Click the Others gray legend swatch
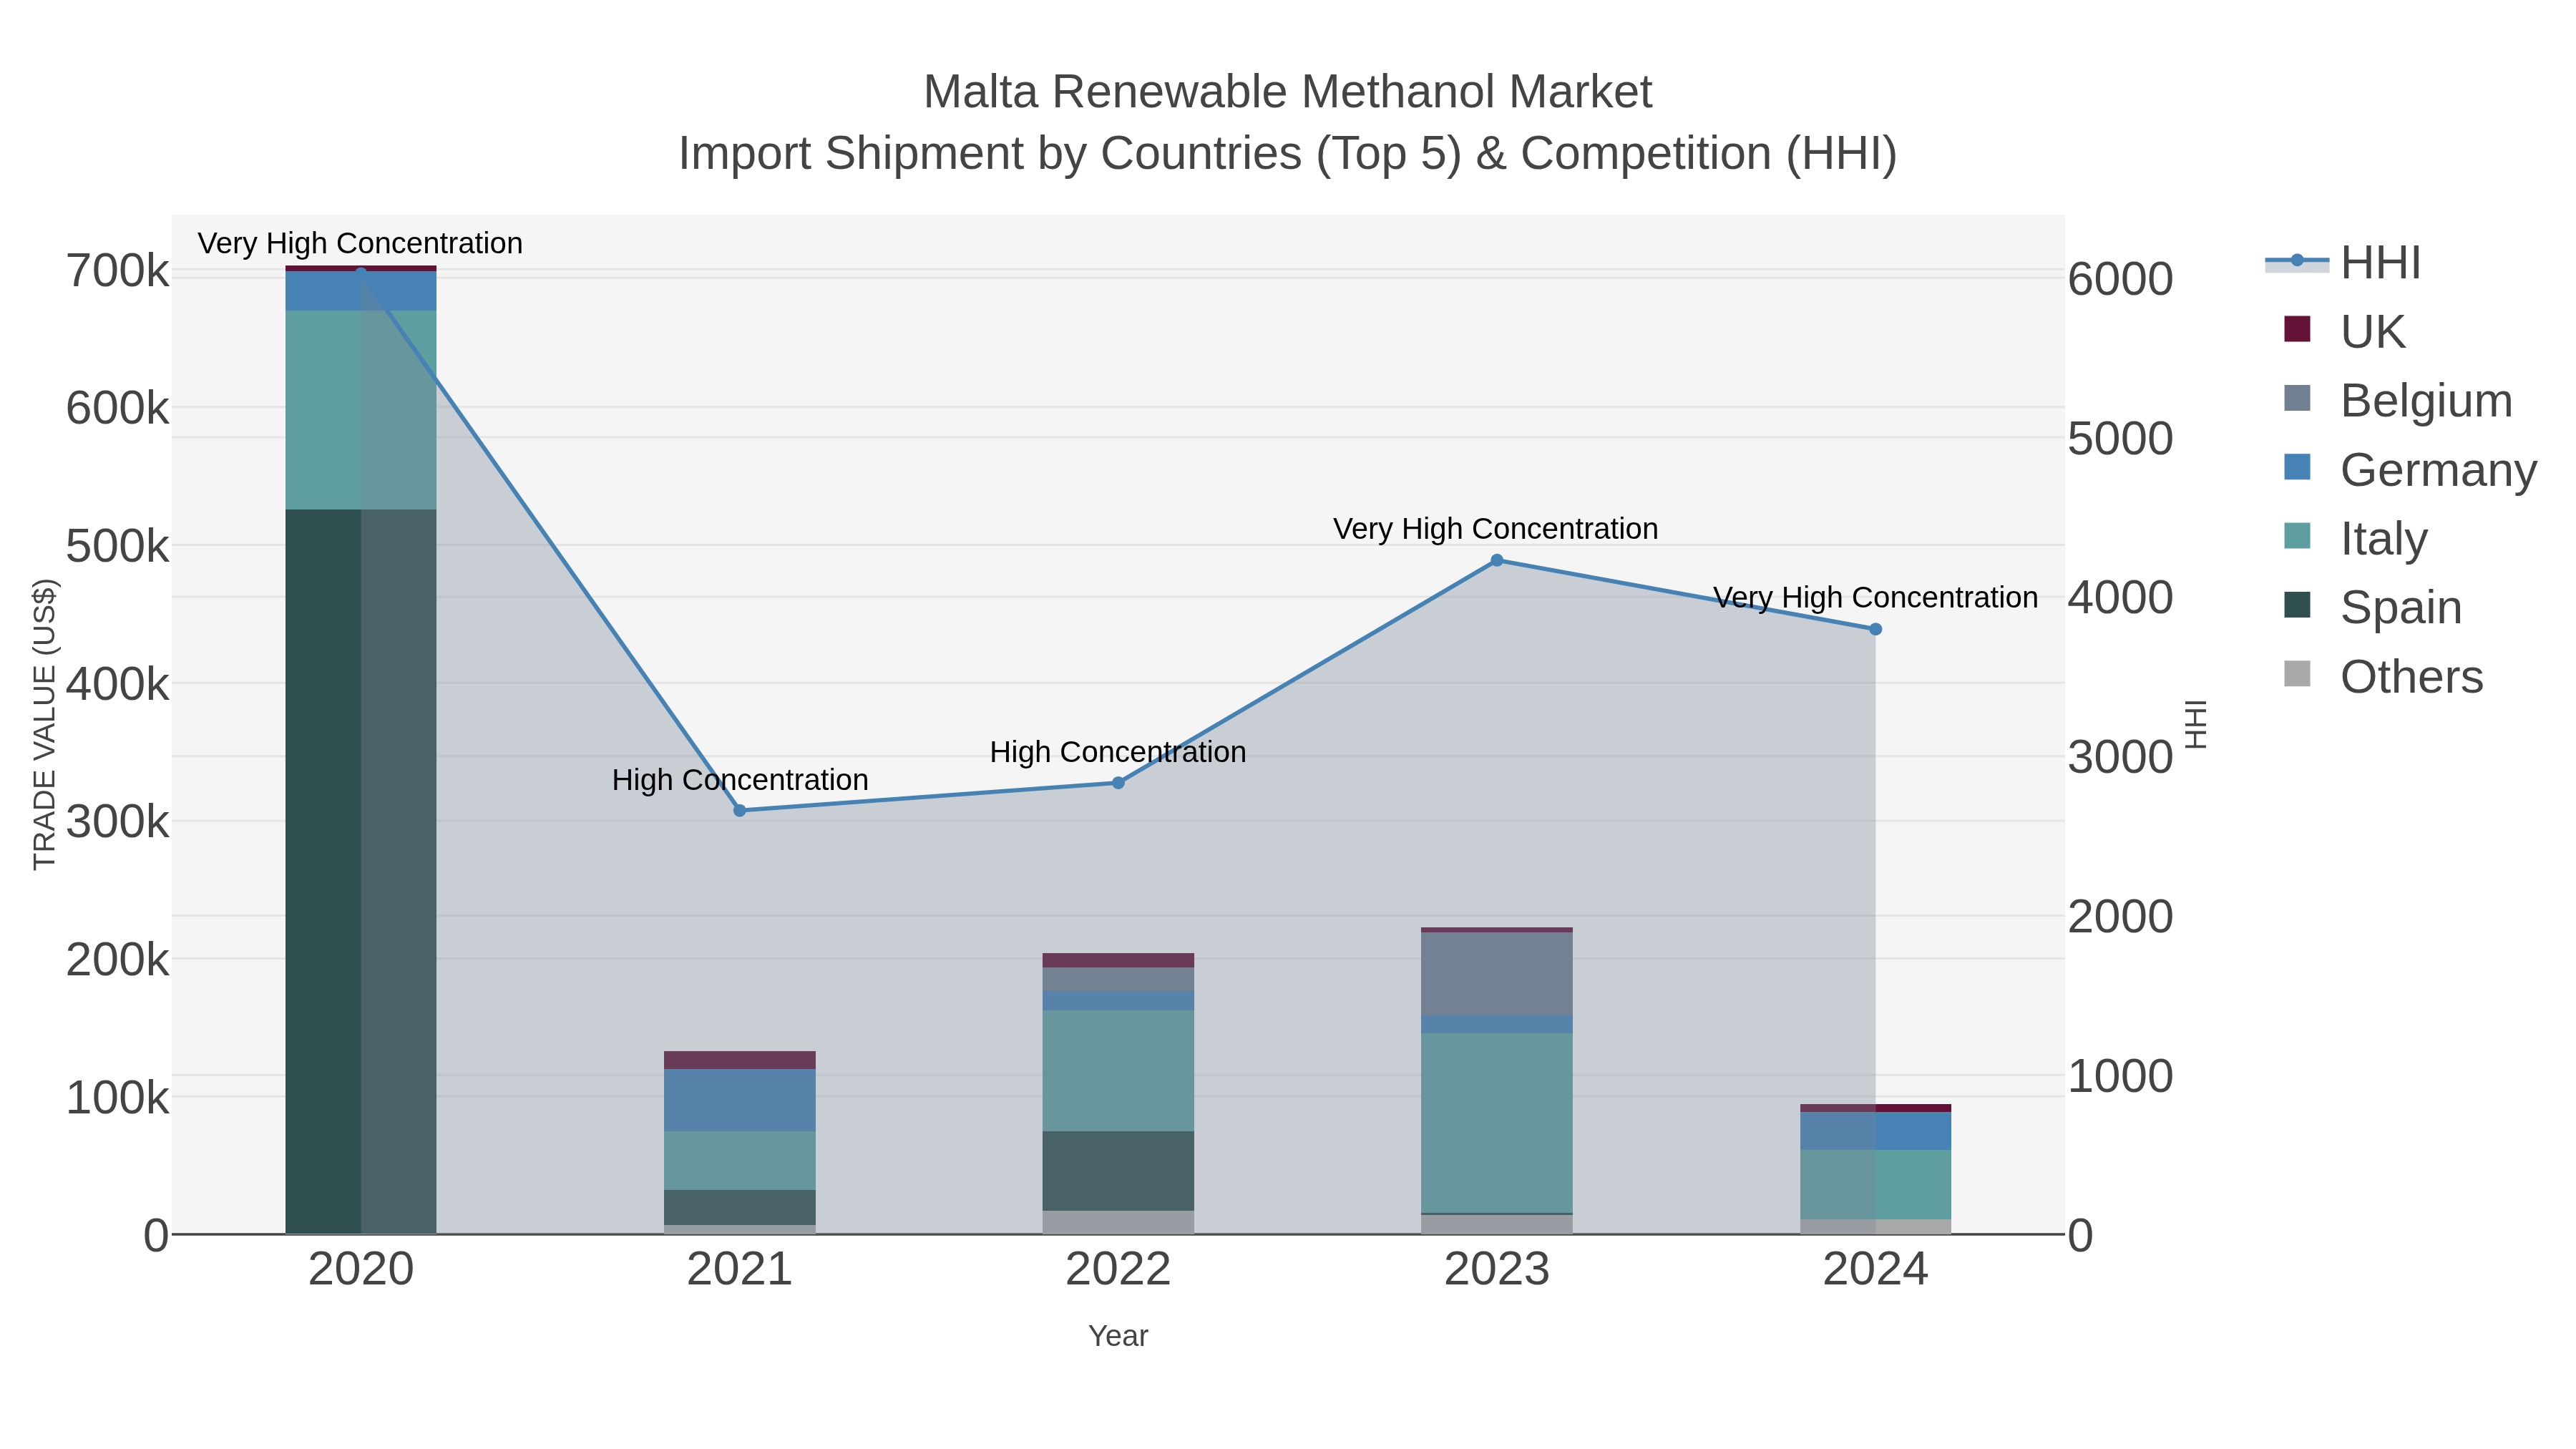The width and height of the screenshot is (2576, 1449). (2297, 674)
